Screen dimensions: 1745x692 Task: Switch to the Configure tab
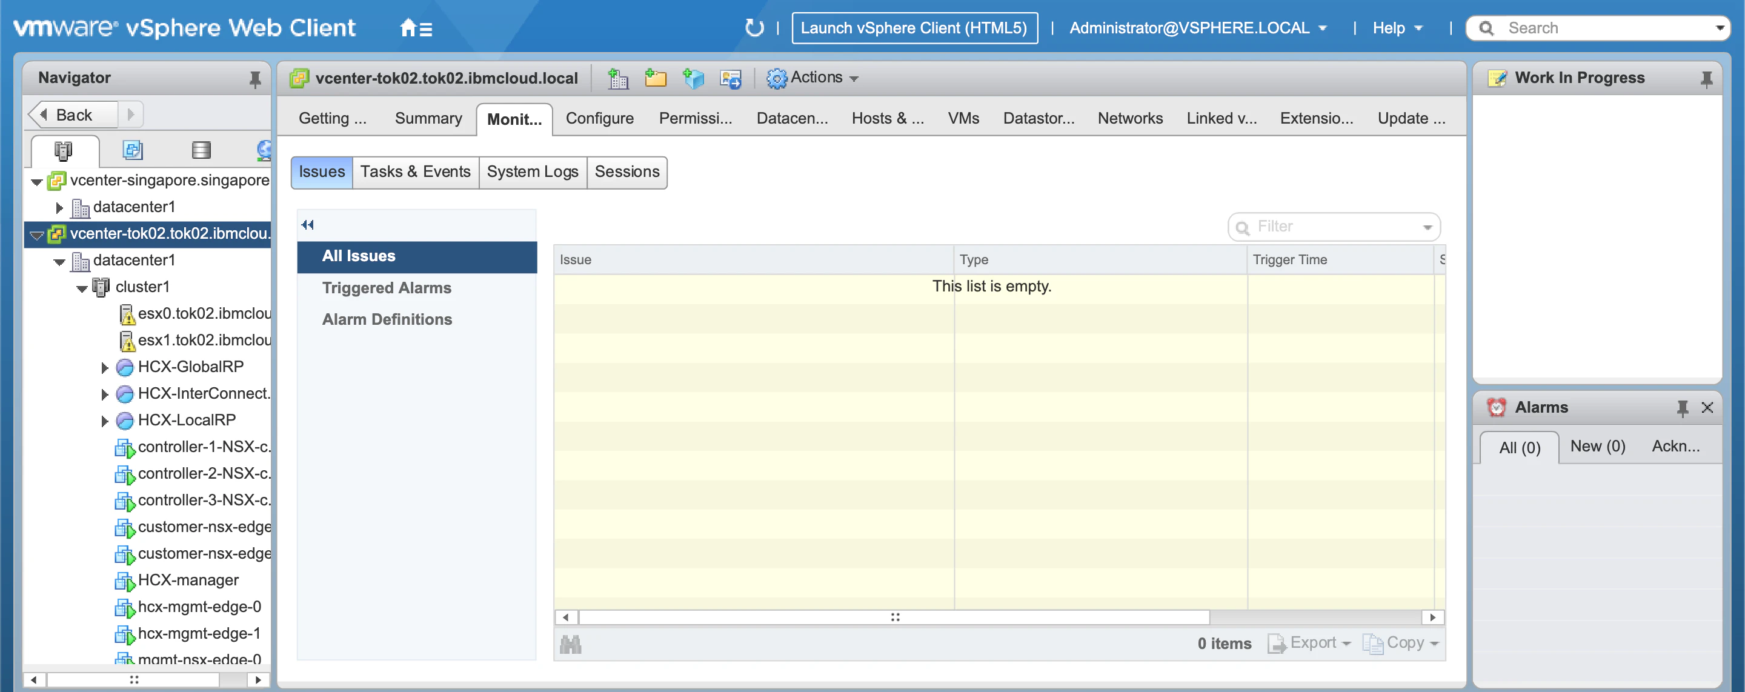point(599,119)
